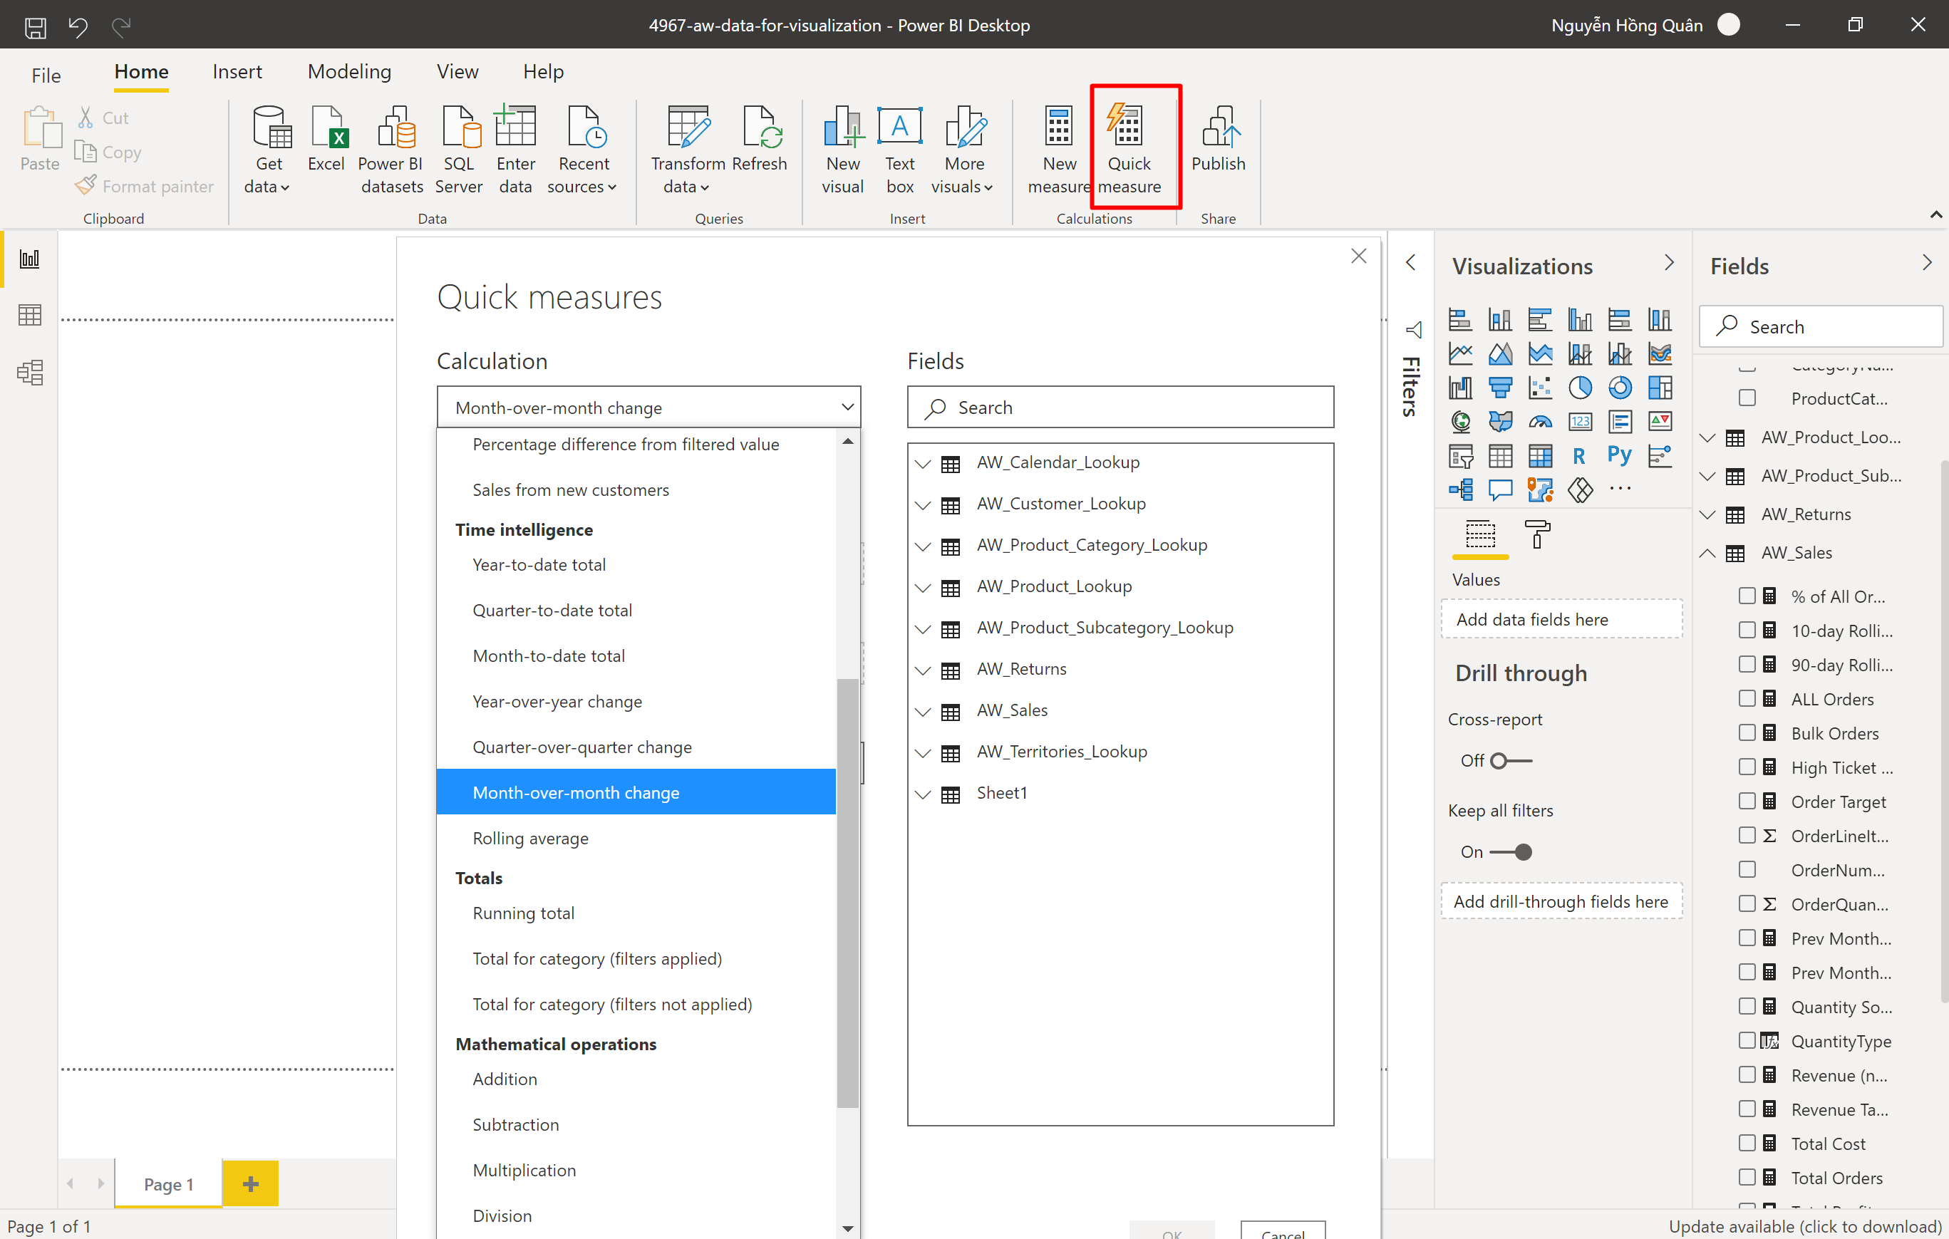Expand AW_Returns table in the right Fields pane

(1707, 514)
